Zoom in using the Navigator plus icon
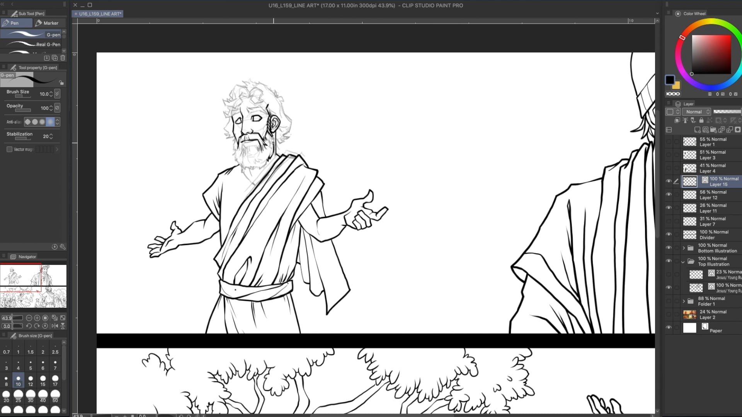Image resolution: width=742 pixels, height=417 pixels. pos(37,318)
